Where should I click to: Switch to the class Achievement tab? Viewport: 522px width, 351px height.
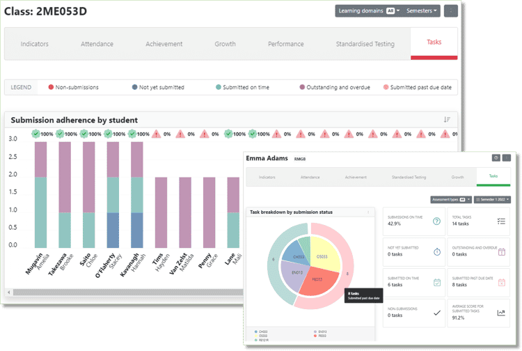[164, 44]
